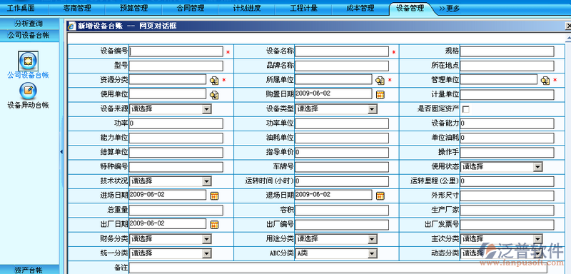571x274 pixels.
Task: Open calendar picker for 出厂日期
Action: point(215,225)
